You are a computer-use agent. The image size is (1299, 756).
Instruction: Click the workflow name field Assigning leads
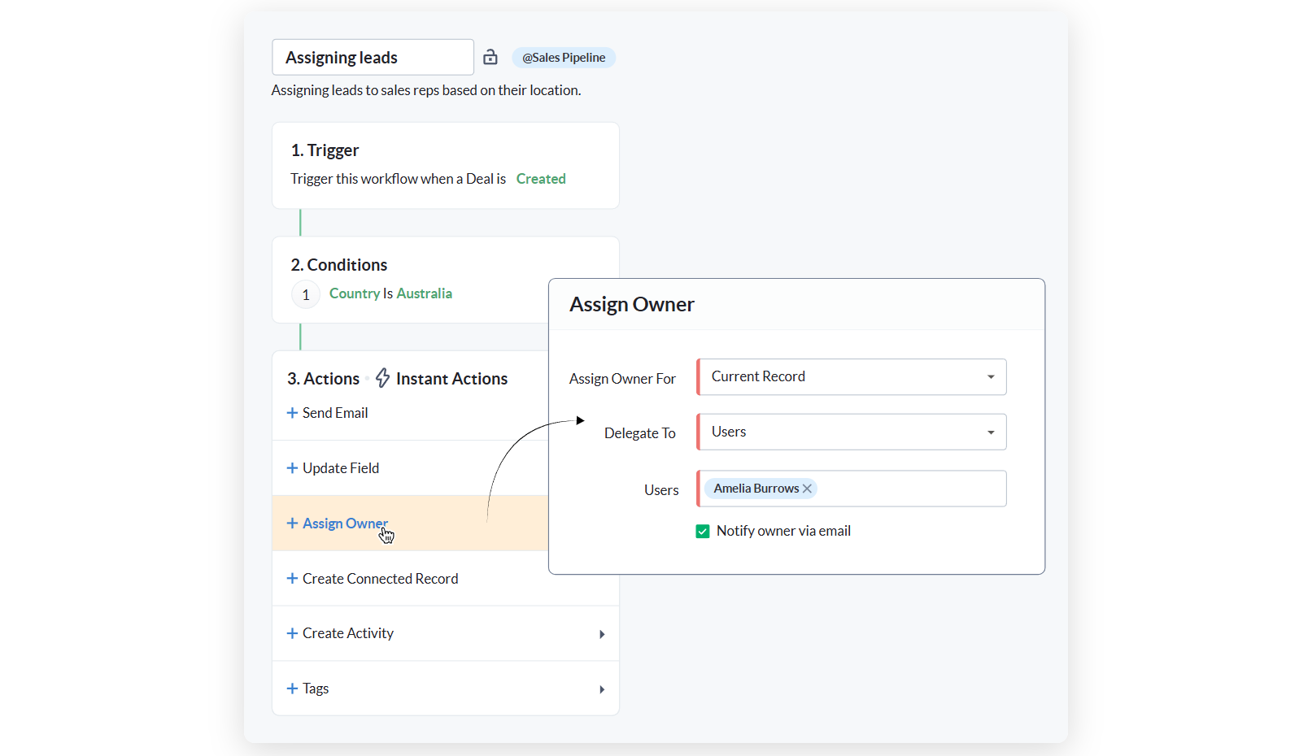pos(373,57)
